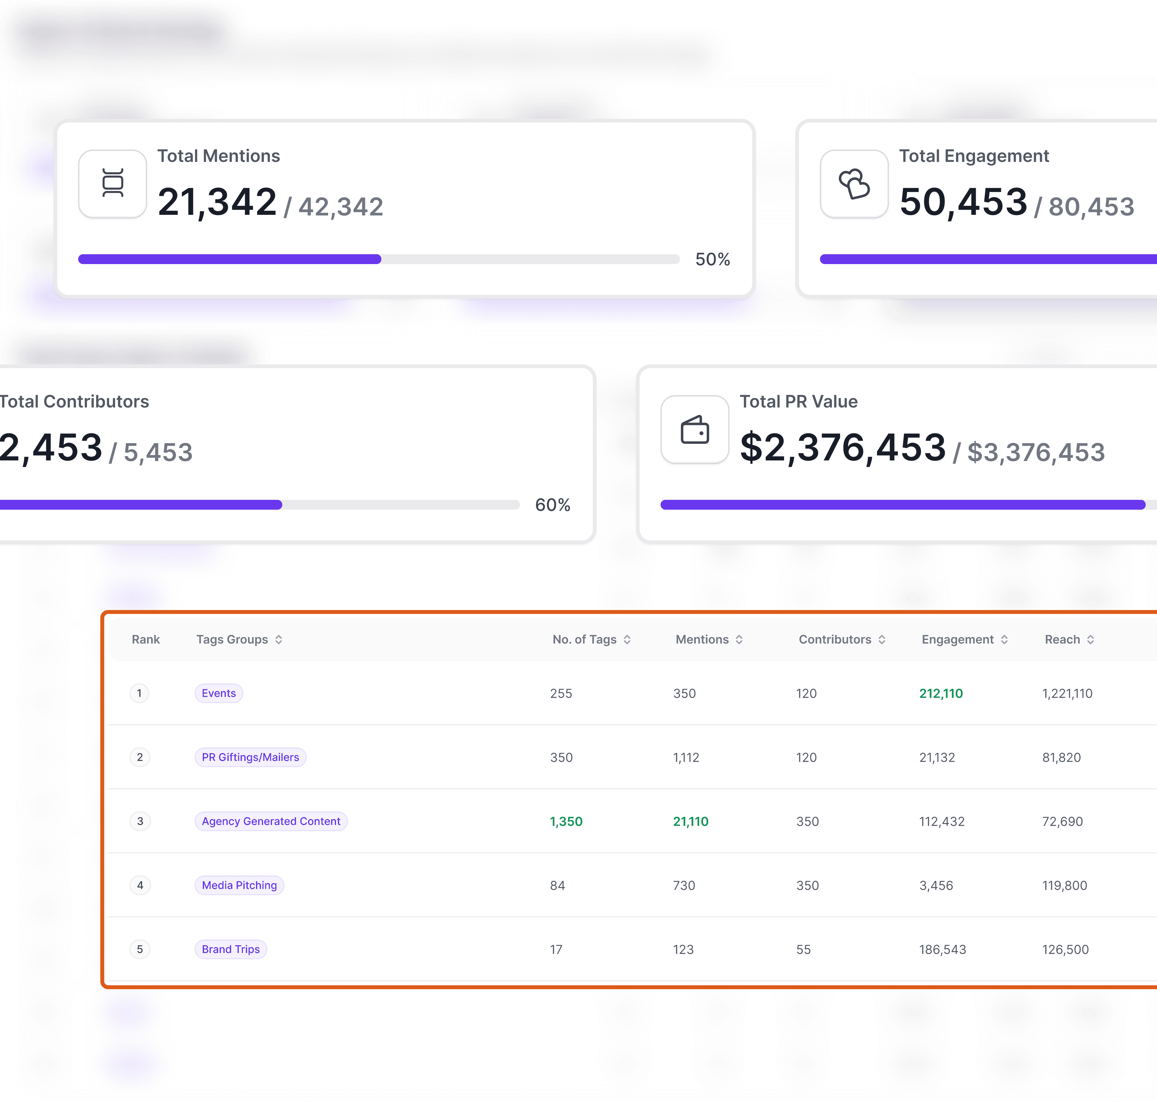
Task: Open the PR Giftings/Mailers tag
Action: [x=250, y=757]
